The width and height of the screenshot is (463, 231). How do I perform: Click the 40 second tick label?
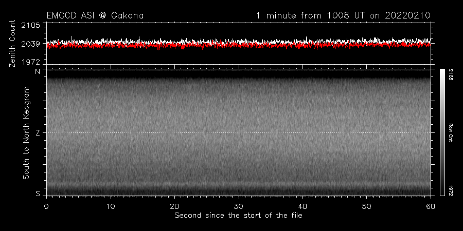302,206
